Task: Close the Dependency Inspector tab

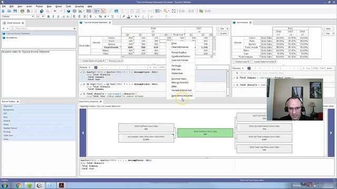Action: coord(101,101)
